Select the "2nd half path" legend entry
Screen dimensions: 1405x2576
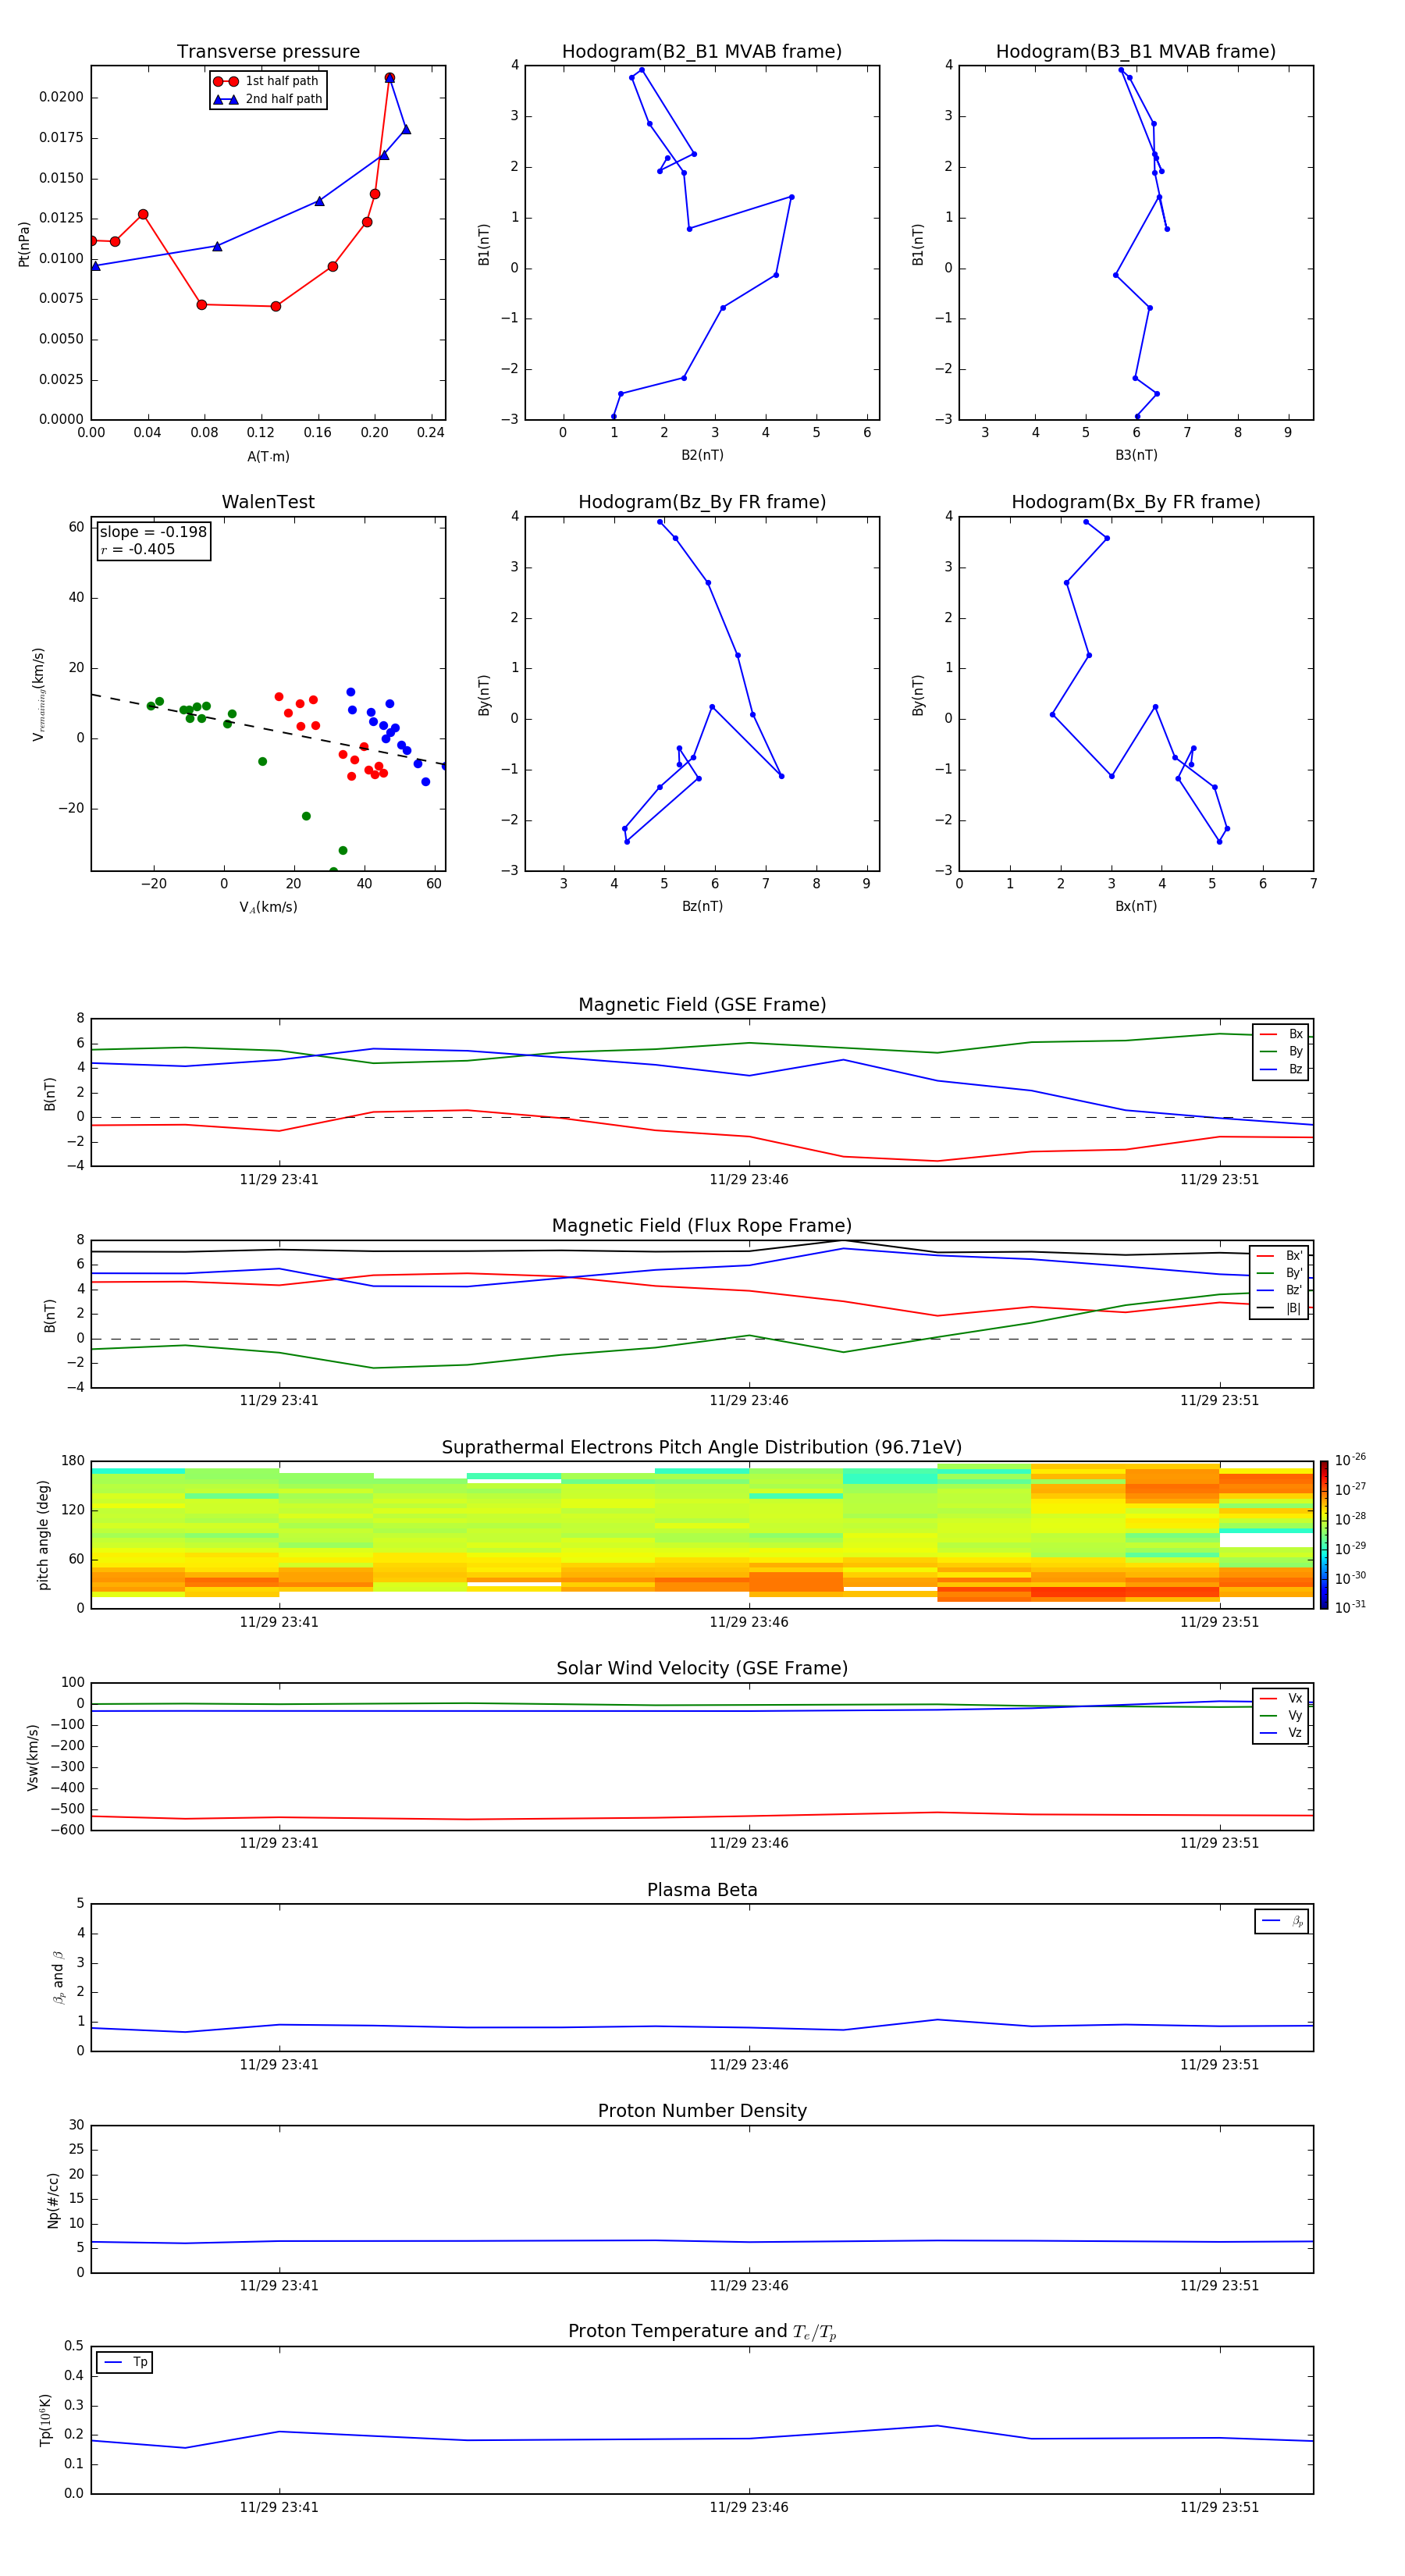click(268, 99)
